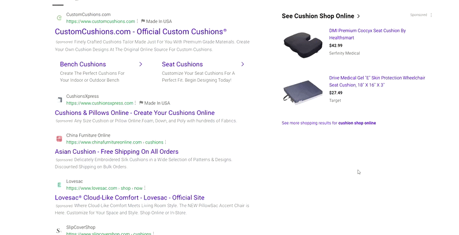Click the CustomCushions.com site favicon
The image size is (459, 235).
point(59,18)
